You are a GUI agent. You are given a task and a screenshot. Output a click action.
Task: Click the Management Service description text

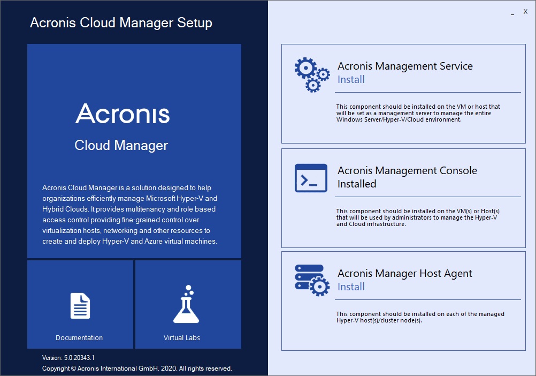click(x=418, y=113)
